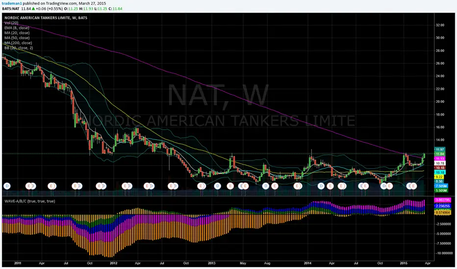Screen dimensions: 457x269
Task: Click the 24.00 price axis label
Action: tap(440, 76)
